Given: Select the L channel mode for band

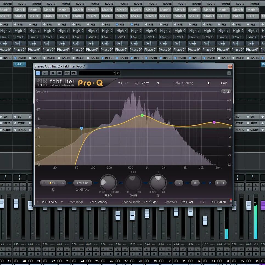Looking at the screenshot, I should coord(44,183).
